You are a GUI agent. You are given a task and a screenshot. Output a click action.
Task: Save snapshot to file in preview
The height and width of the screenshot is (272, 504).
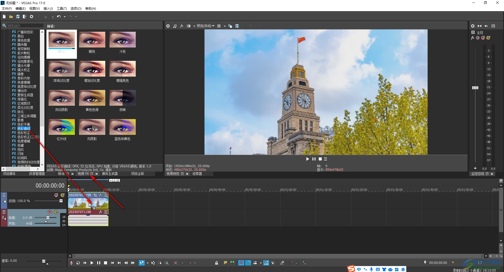[x=237, y=26]
